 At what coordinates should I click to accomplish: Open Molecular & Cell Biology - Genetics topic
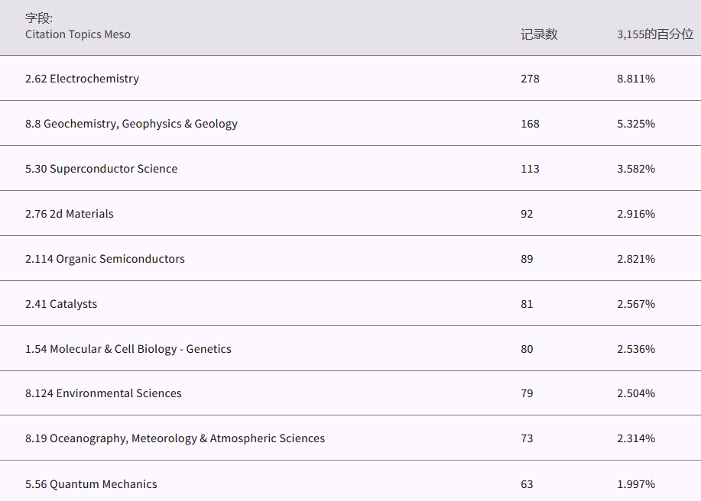tap(128, 349)
